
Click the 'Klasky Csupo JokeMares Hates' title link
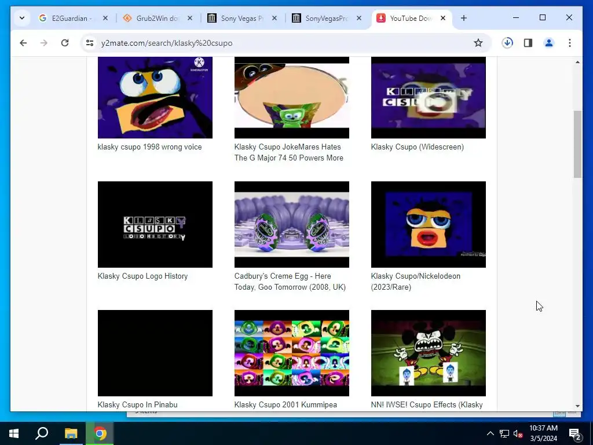(289, 152)
